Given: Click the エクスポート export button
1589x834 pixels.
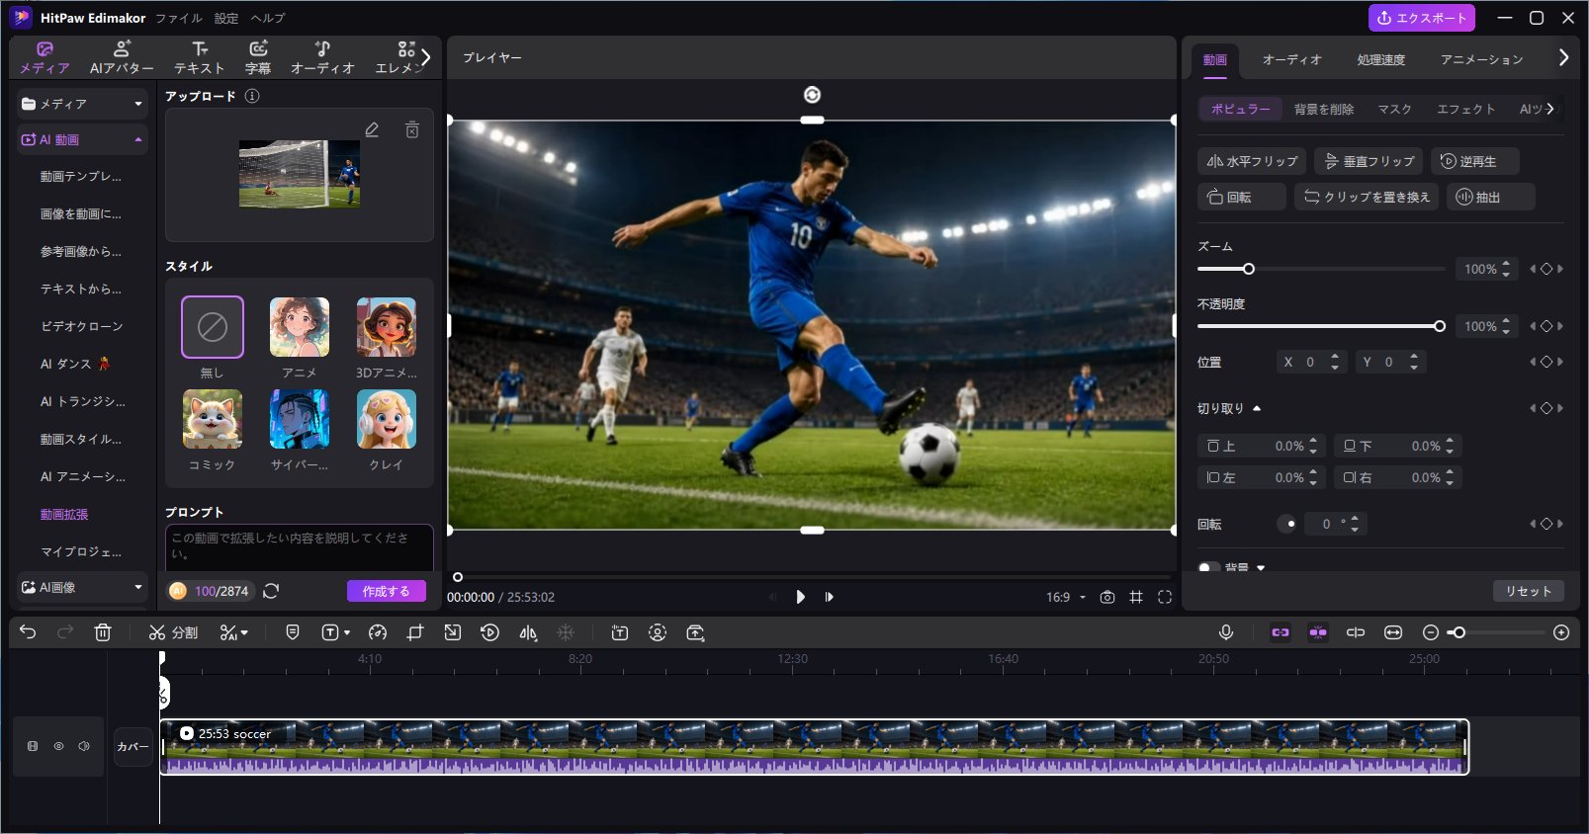Looking at the screenshot, I should (x=1422, y=18).
